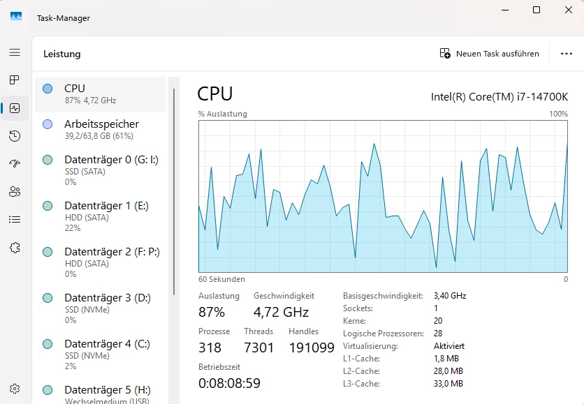Select Datenträger 3 (D:) NVMe entry

pos(100,309)
